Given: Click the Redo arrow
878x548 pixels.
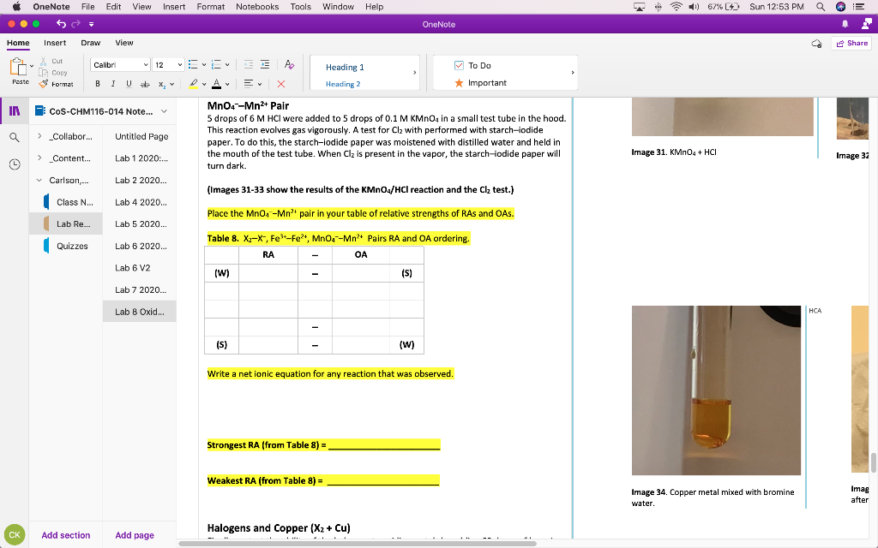Looking at the screenshot, I should [x=75, y=23].
